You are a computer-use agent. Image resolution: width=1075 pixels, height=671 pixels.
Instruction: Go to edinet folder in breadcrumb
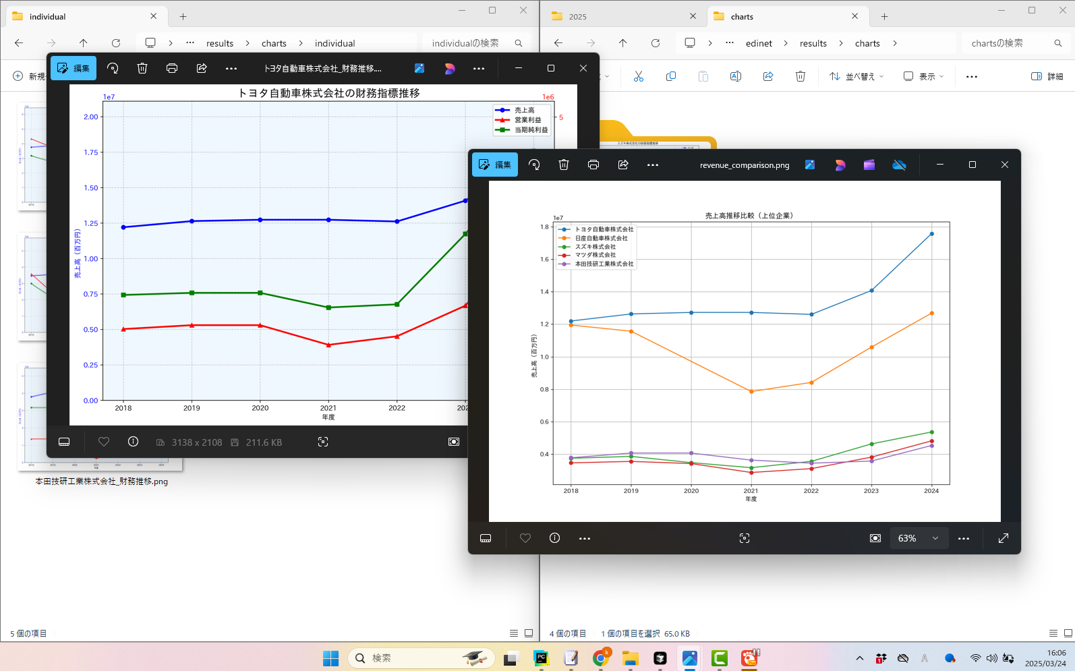tap(759, 43)
